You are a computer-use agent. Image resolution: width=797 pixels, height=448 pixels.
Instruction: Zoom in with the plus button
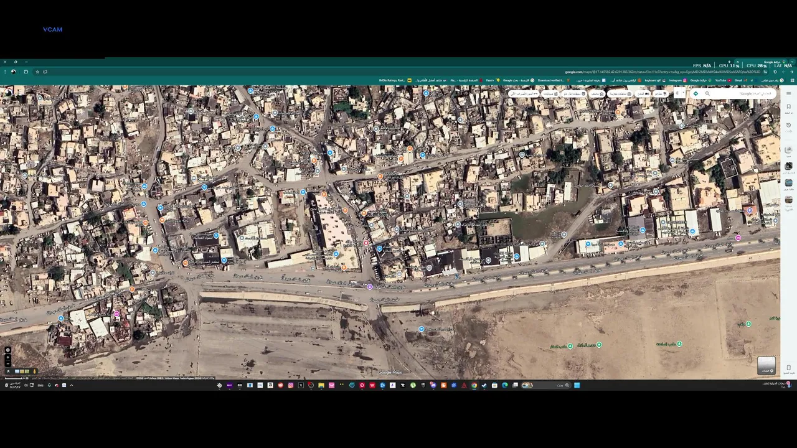tap(7, 357)
